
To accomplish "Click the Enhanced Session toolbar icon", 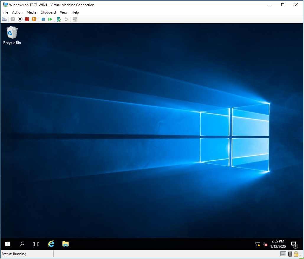I will tap(75, 19).
